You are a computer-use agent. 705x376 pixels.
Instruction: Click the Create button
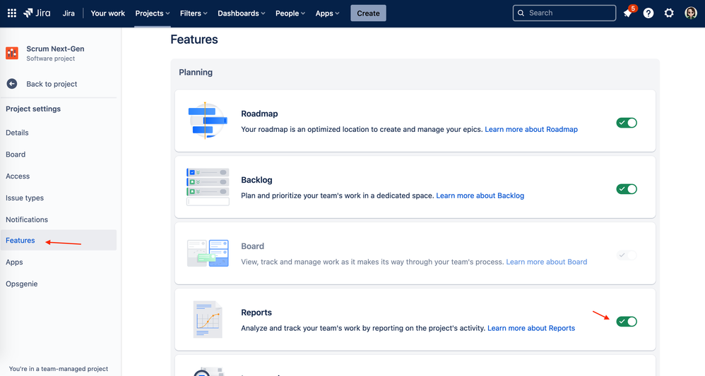(368, 13)
